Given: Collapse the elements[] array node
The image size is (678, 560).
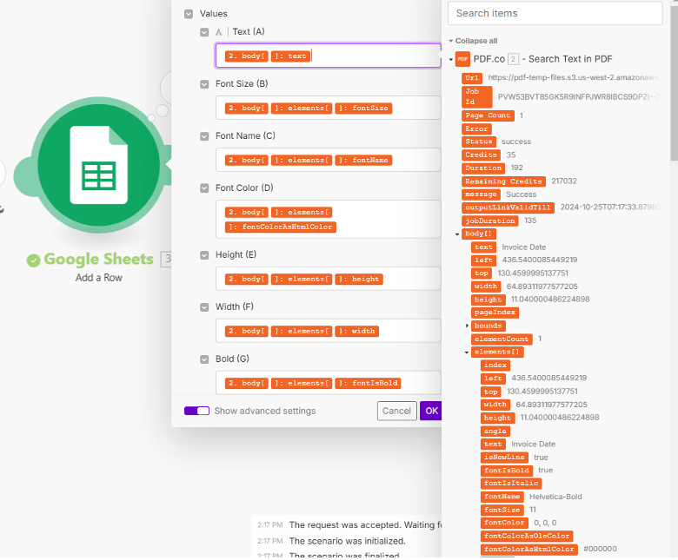Looking at the screenshot, I should 468,352.
